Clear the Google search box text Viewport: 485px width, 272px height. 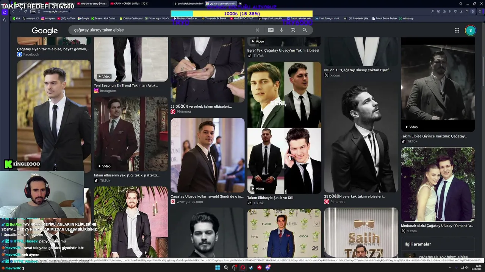coord(257,30)
